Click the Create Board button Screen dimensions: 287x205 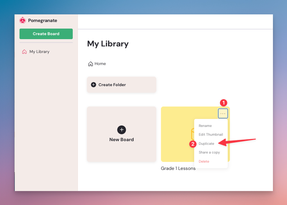46,34
